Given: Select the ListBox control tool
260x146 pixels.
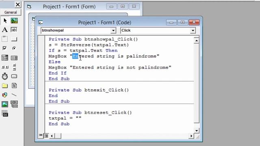Looking at the screenshot, I should (x=14, y=58).
